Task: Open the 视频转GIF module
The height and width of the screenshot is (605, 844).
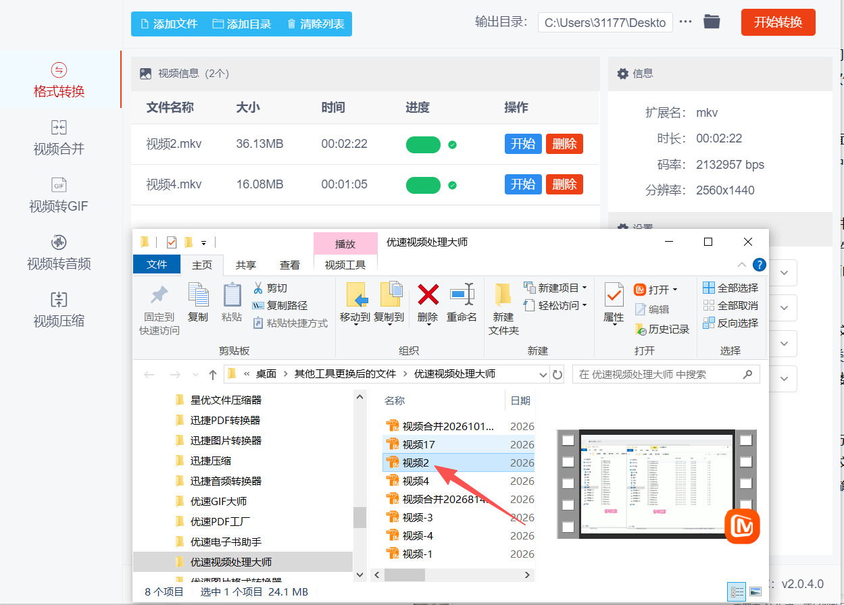Action: click(x=59, y=195)
